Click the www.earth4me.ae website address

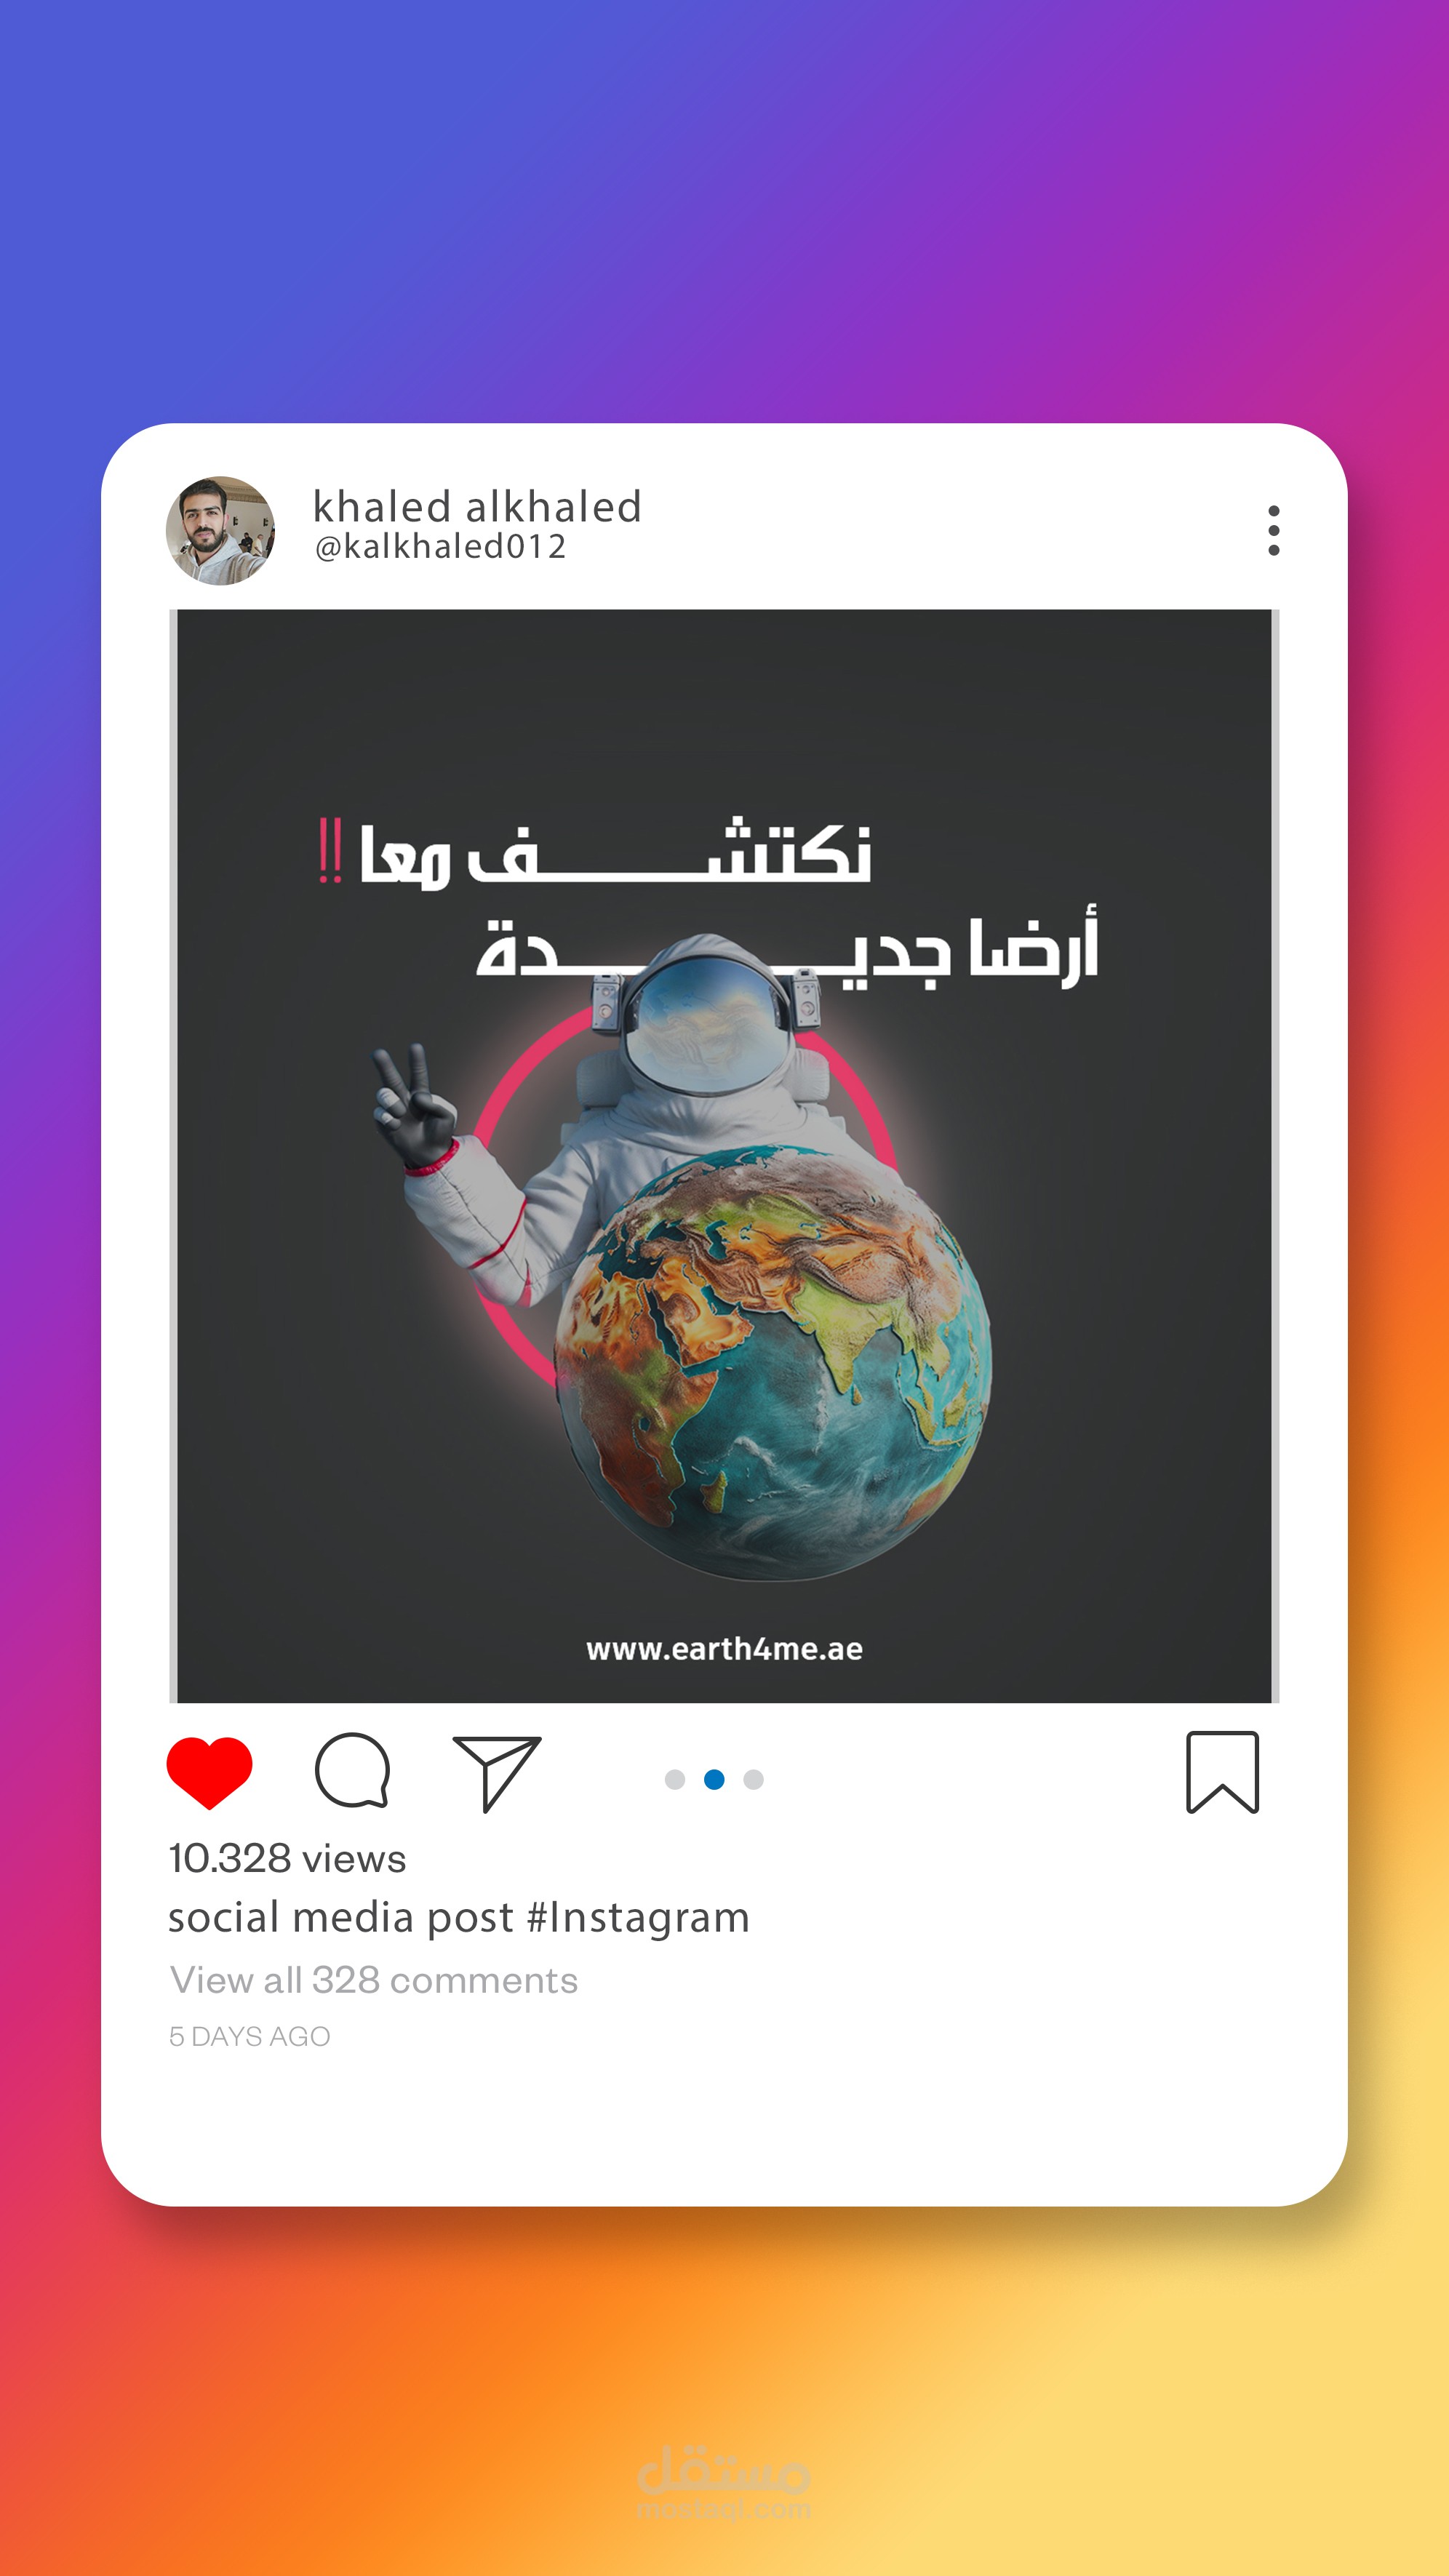pos(724,1649)
